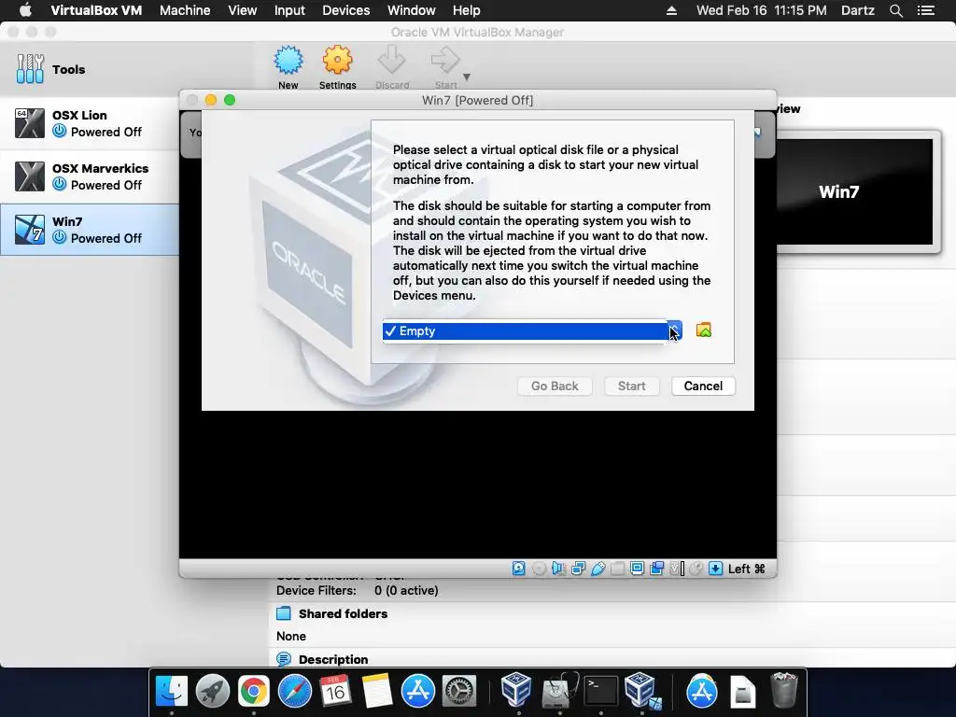This screenshot has height=717, width=956.
Task: Click the Left ⌘ host key indicator
Action: point(746,569)
